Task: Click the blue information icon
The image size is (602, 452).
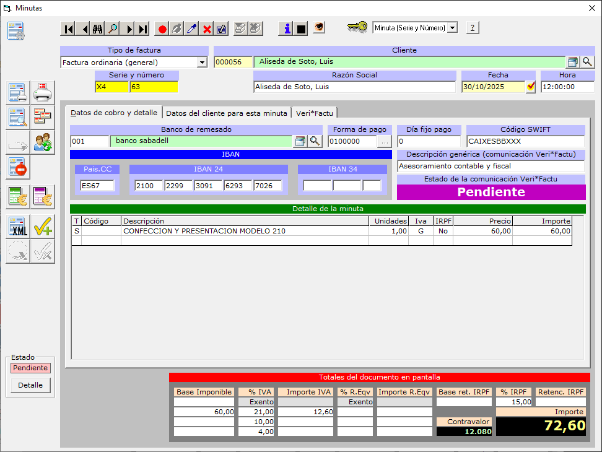Action: pyautogui.click(x=286, y=28)
